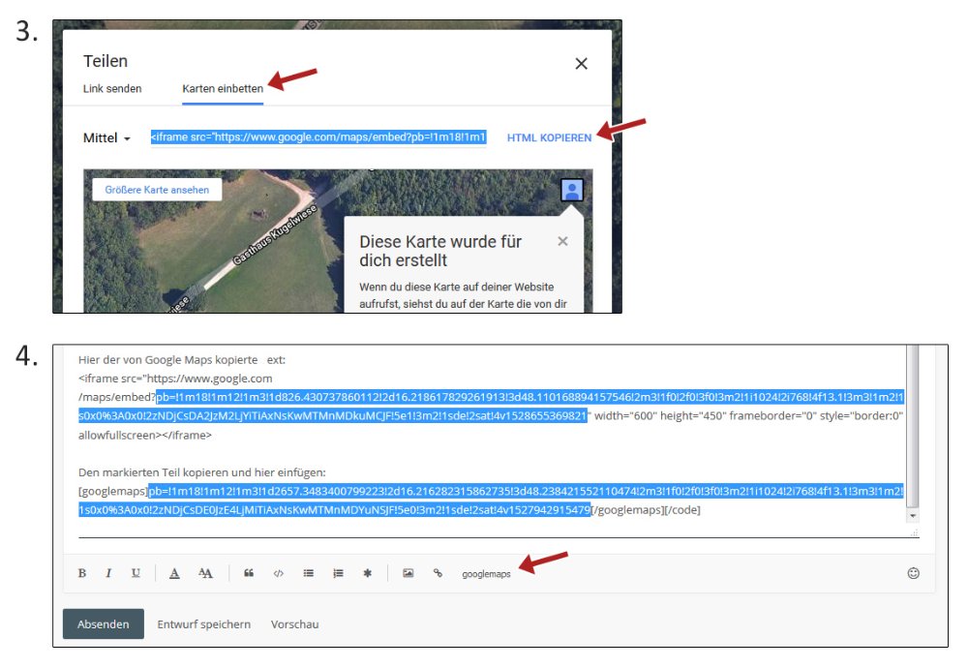The height and width of the screenshot is (668, 968).
Task: Expand the Mittel map size dropdown
Action: point(106,138)
